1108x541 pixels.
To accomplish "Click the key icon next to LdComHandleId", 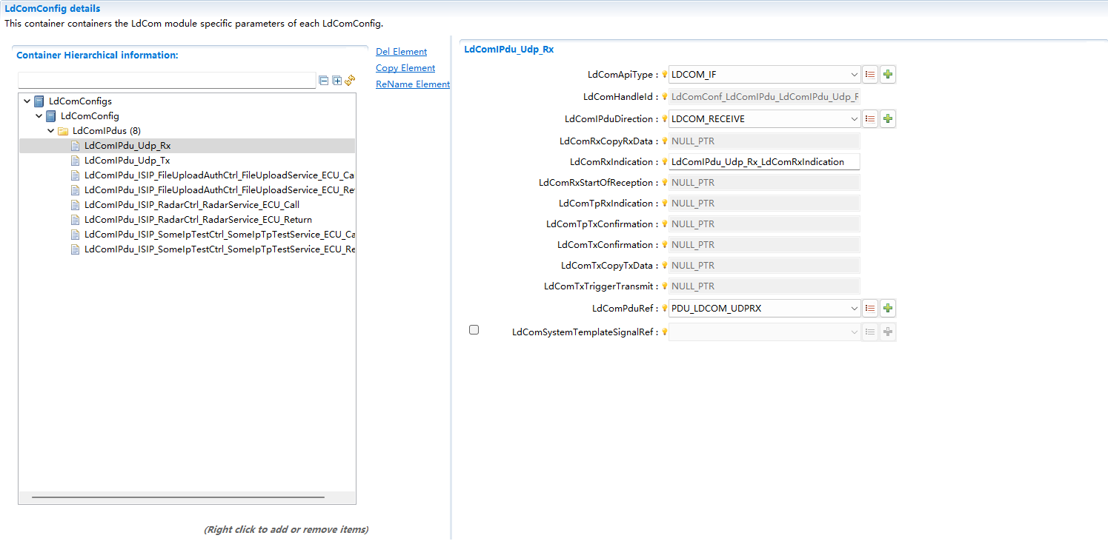I will pos(663,96).
